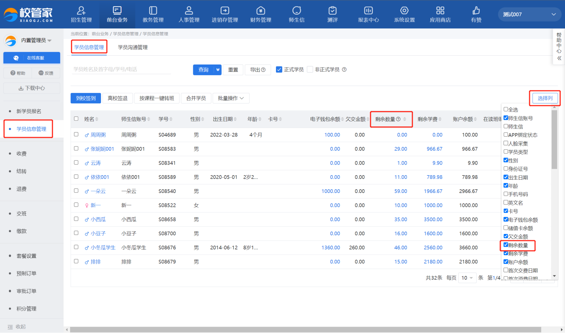Select 新学员报名 in the left sidebar

pyautogui.click(x=29, y=111)
